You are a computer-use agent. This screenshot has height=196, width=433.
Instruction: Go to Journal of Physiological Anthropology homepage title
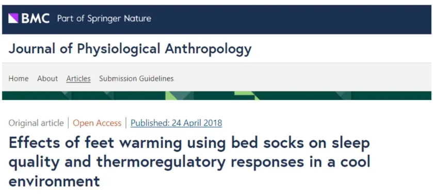point(130,49)
